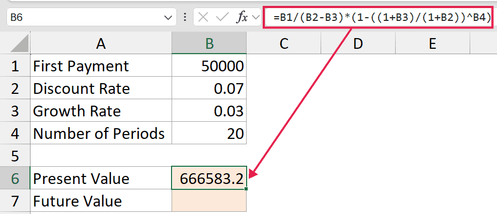Click cell 'Growth Rate'
Image resolution: width=497 pixels, height=214 pixels.
(101, 110)
